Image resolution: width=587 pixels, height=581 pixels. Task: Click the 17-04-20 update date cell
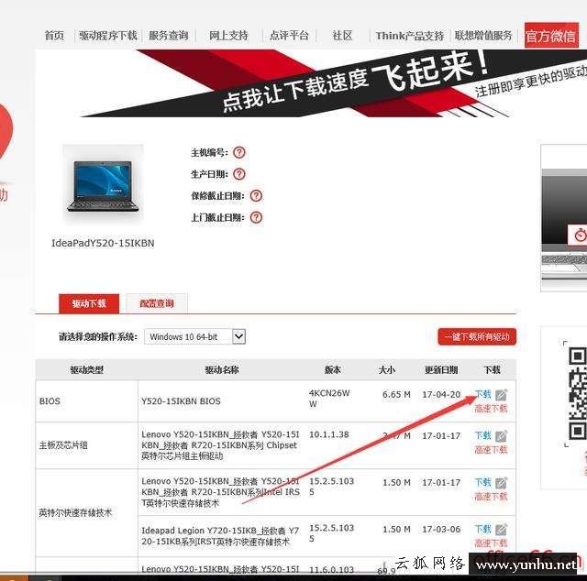click(x=441, y=395)
